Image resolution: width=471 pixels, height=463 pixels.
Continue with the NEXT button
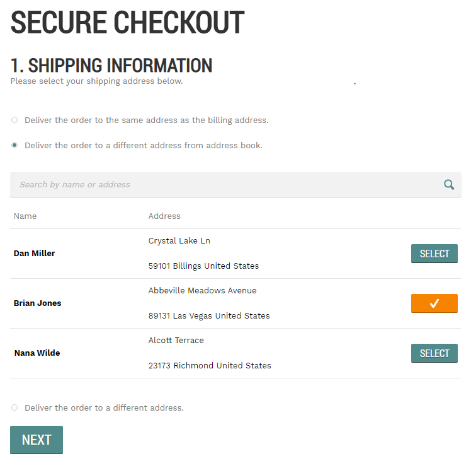point(37,440)
